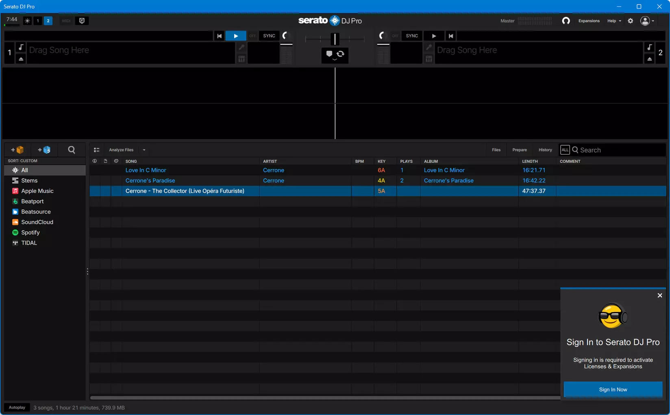Toggle SYNC on deck 1
Screen dimensions: 670x415
pos(269,36)
